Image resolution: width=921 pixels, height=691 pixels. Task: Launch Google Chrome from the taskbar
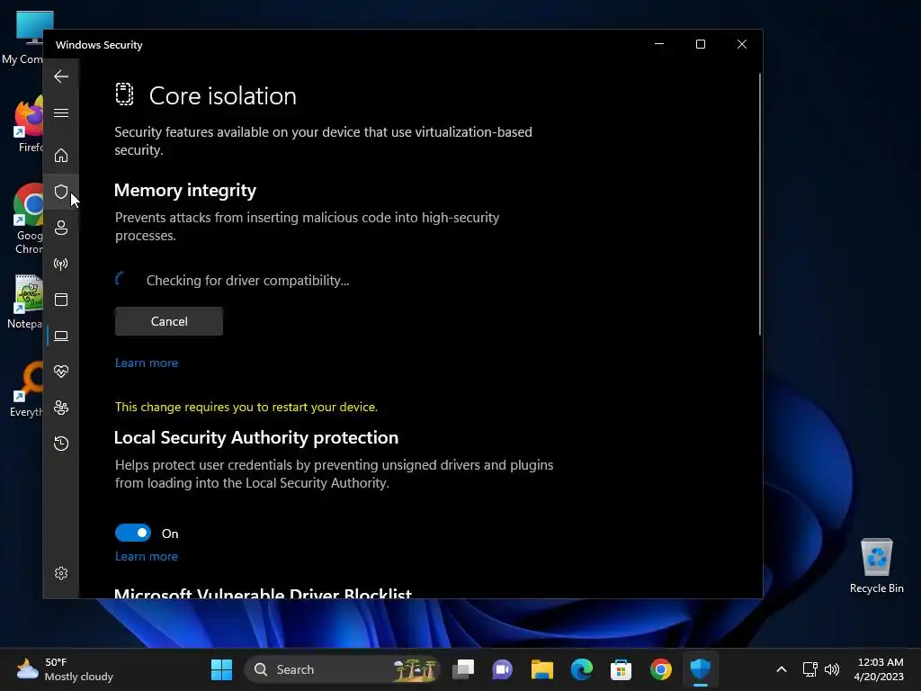661,669
